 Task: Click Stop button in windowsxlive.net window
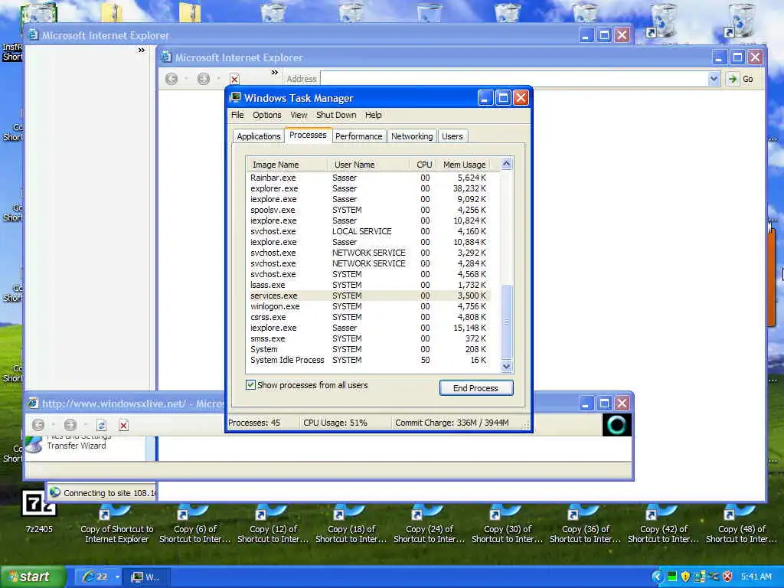(123, 426)
